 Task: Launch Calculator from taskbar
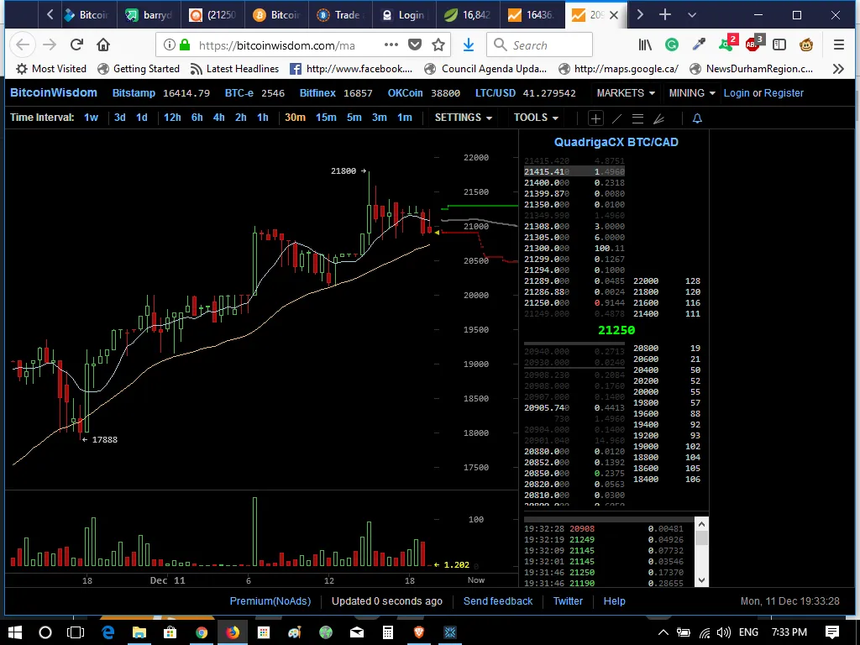pyautogui.click(x=388, y=632)
